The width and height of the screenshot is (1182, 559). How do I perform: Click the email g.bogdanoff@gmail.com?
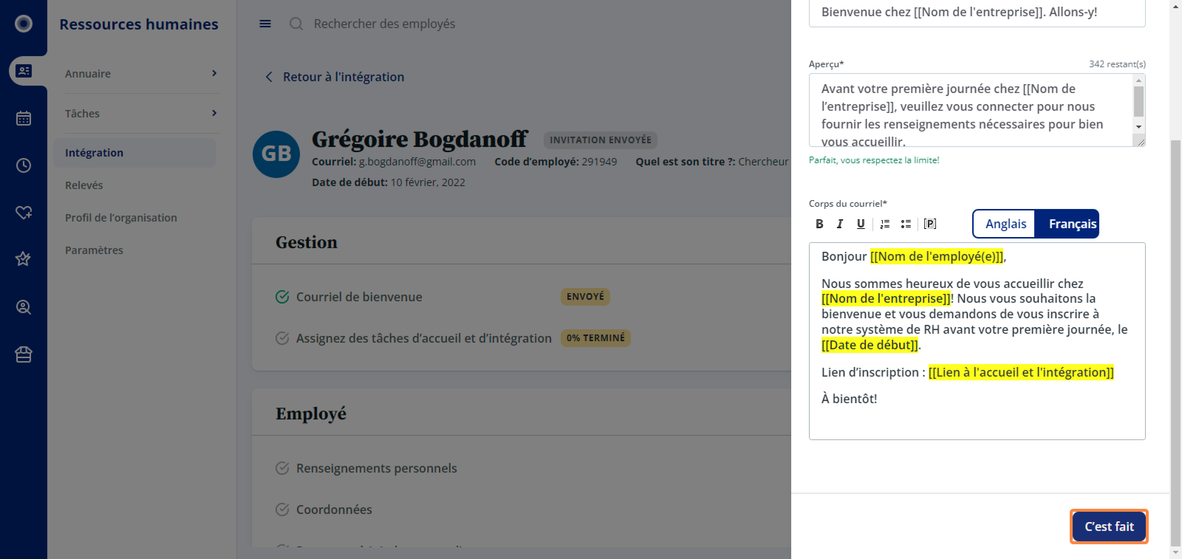point(417,161)
